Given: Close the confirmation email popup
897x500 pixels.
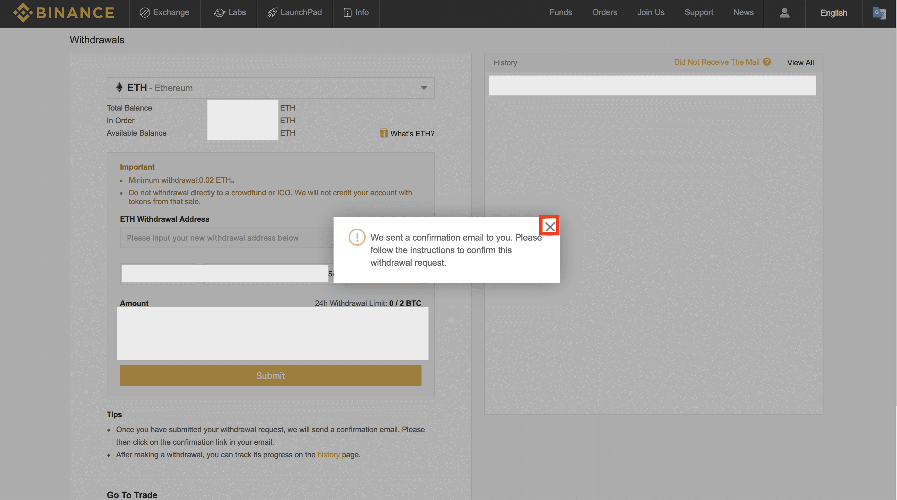Looking at the screenshot, I should 550,227.
